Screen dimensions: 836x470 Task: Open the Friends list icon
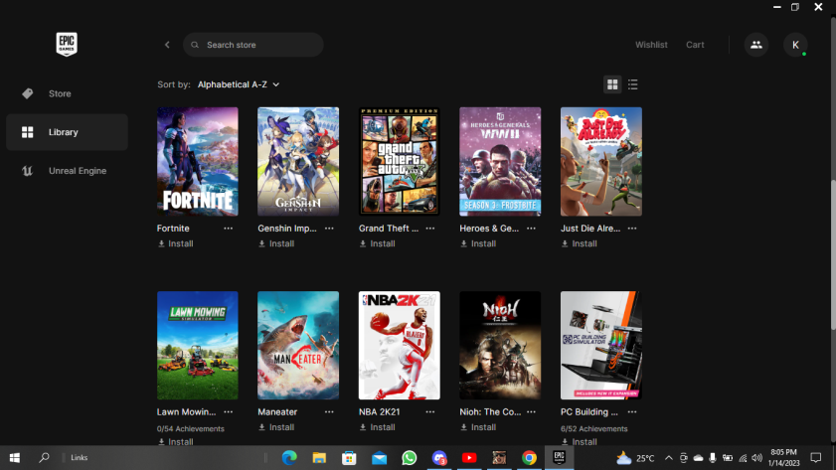point(756,45)
